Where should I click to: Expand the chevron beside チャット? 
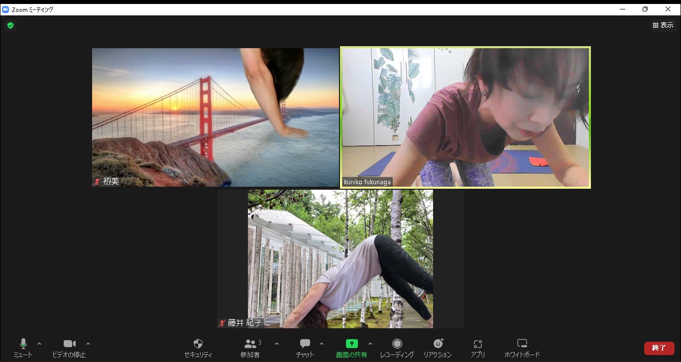coord(322,344)
